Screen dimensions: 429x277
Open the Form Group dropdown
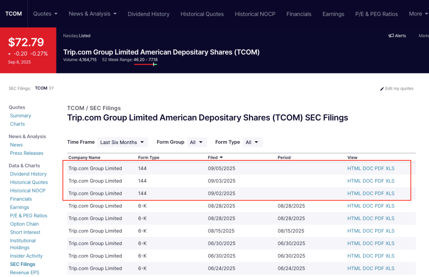pos(196,142)
